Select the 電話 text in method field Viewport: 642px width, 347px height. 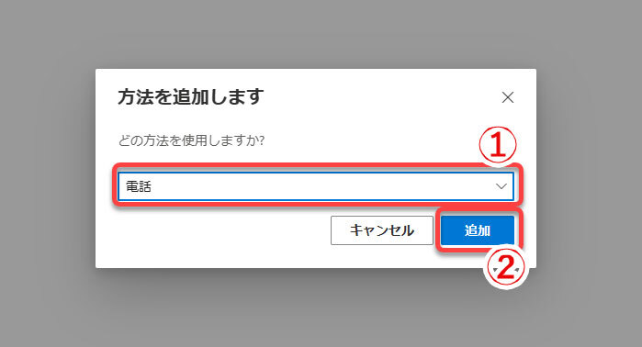pos(139,186)
